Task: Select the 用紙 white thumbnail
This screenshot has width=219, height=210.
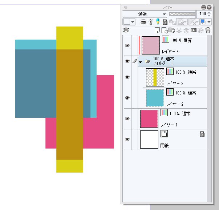Action: click(x=149, y=140)
